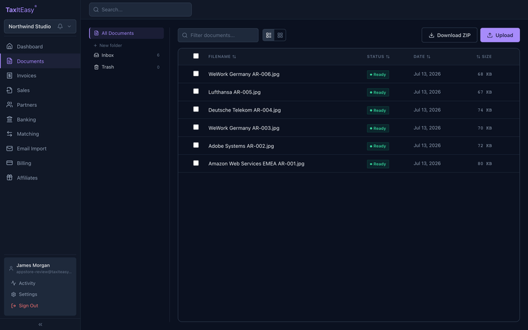Image resolution: width=528 pixels, height=330 pixels.
Task: Click the notification bell icon
Action: click(60, 26)
